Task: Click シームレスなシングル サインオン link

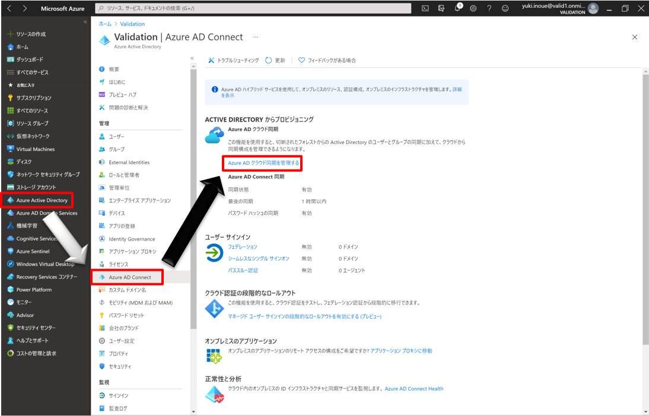Action: [x=259, y=258]
